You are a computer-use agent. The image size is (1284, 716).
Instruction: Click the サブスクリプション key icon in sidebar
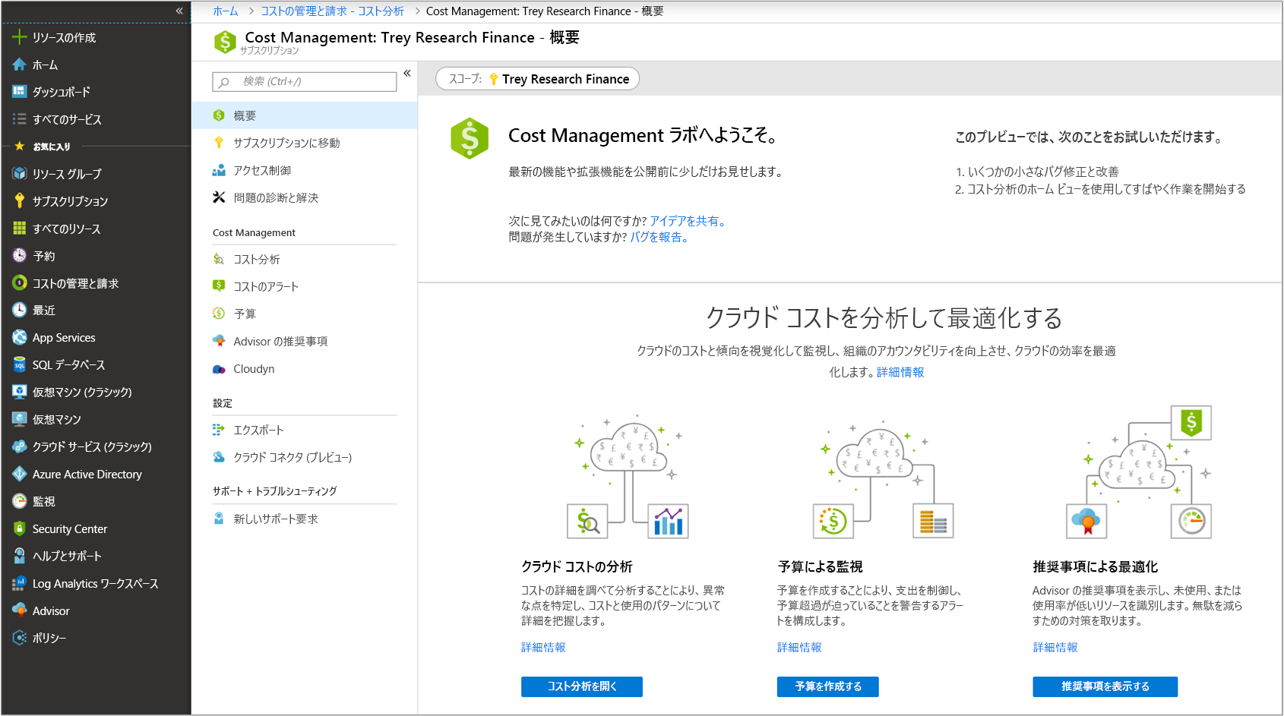coord(20,201)
